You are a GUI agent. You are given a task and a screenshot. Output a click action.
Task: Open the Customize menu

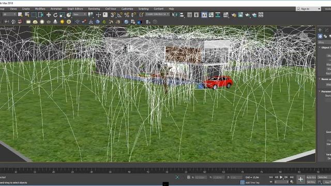(x=127, y=9)
